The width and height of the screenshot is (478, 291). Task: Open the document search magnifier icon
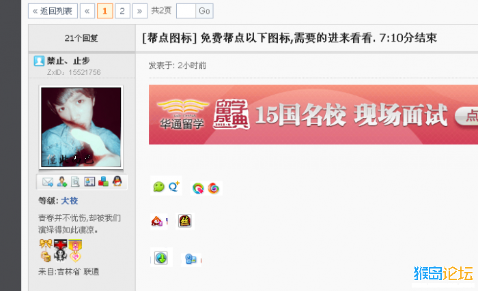[x=75, y=182]
